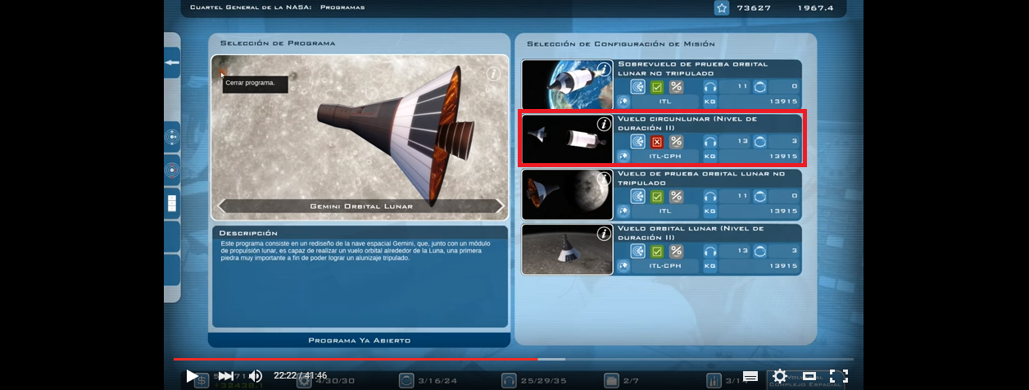
Task: Click the back arrow in left sidebar
Action: (172, 62)
